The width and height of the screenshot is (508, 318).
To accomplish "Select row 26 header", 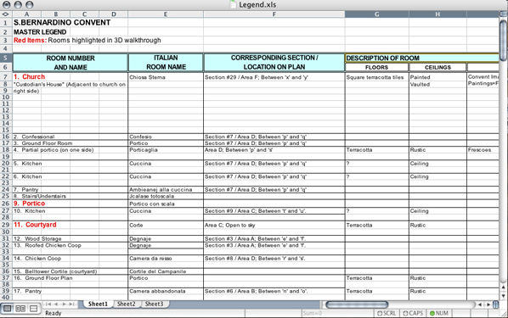I will click(6, 204).
